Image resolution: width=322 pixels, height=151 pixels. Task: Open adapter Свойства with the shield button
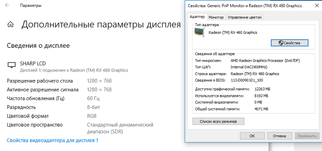coord(289,43)
